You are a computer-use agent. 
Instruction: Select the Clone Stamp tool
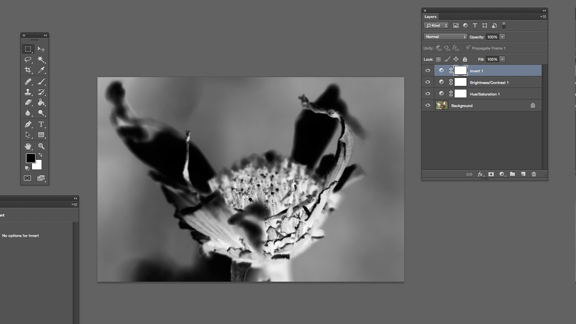pyautogui.click(x=28, y=92)
